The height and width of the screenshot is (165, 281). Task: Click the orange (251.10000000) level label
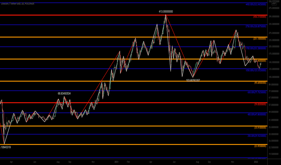260,39
